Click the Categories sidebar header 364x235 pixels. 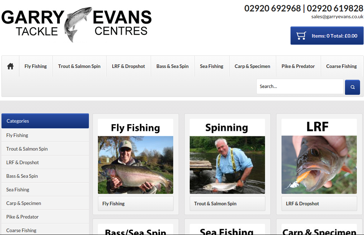click(45, 121)
